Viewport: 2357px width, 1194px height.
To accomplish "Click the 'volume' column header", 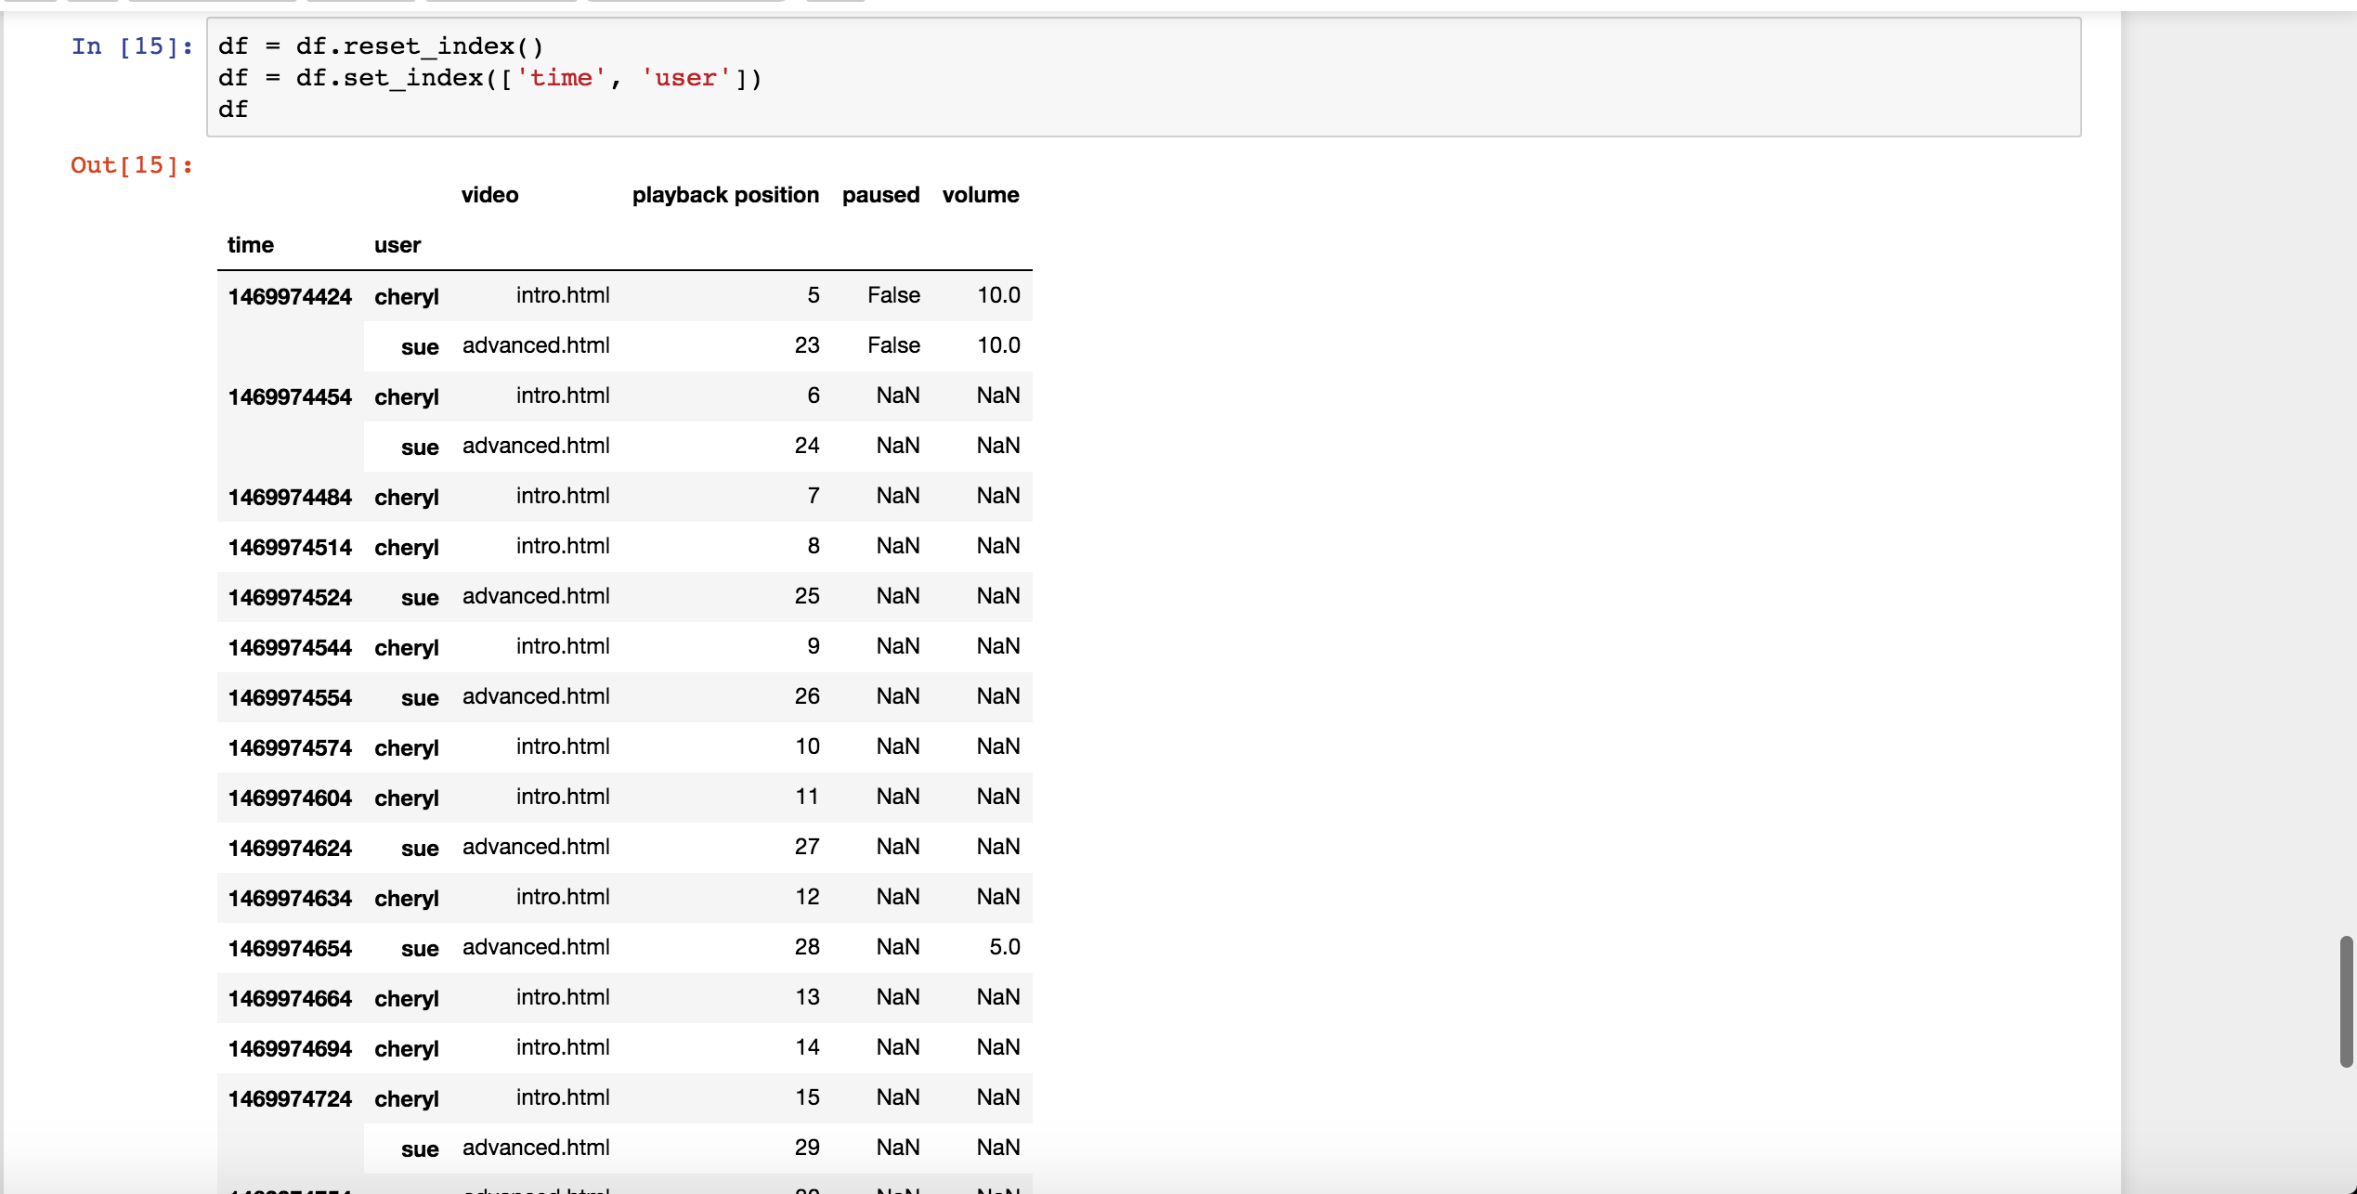I will click(x=980, y=195).
